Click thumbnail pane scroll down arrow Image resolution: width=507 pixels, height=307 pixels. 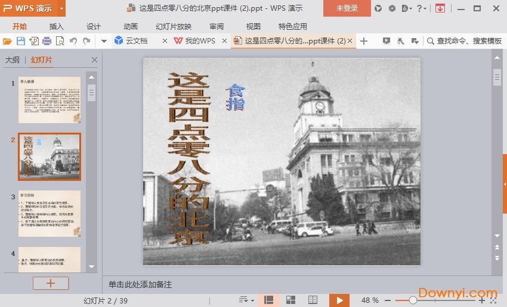(91, 267)
